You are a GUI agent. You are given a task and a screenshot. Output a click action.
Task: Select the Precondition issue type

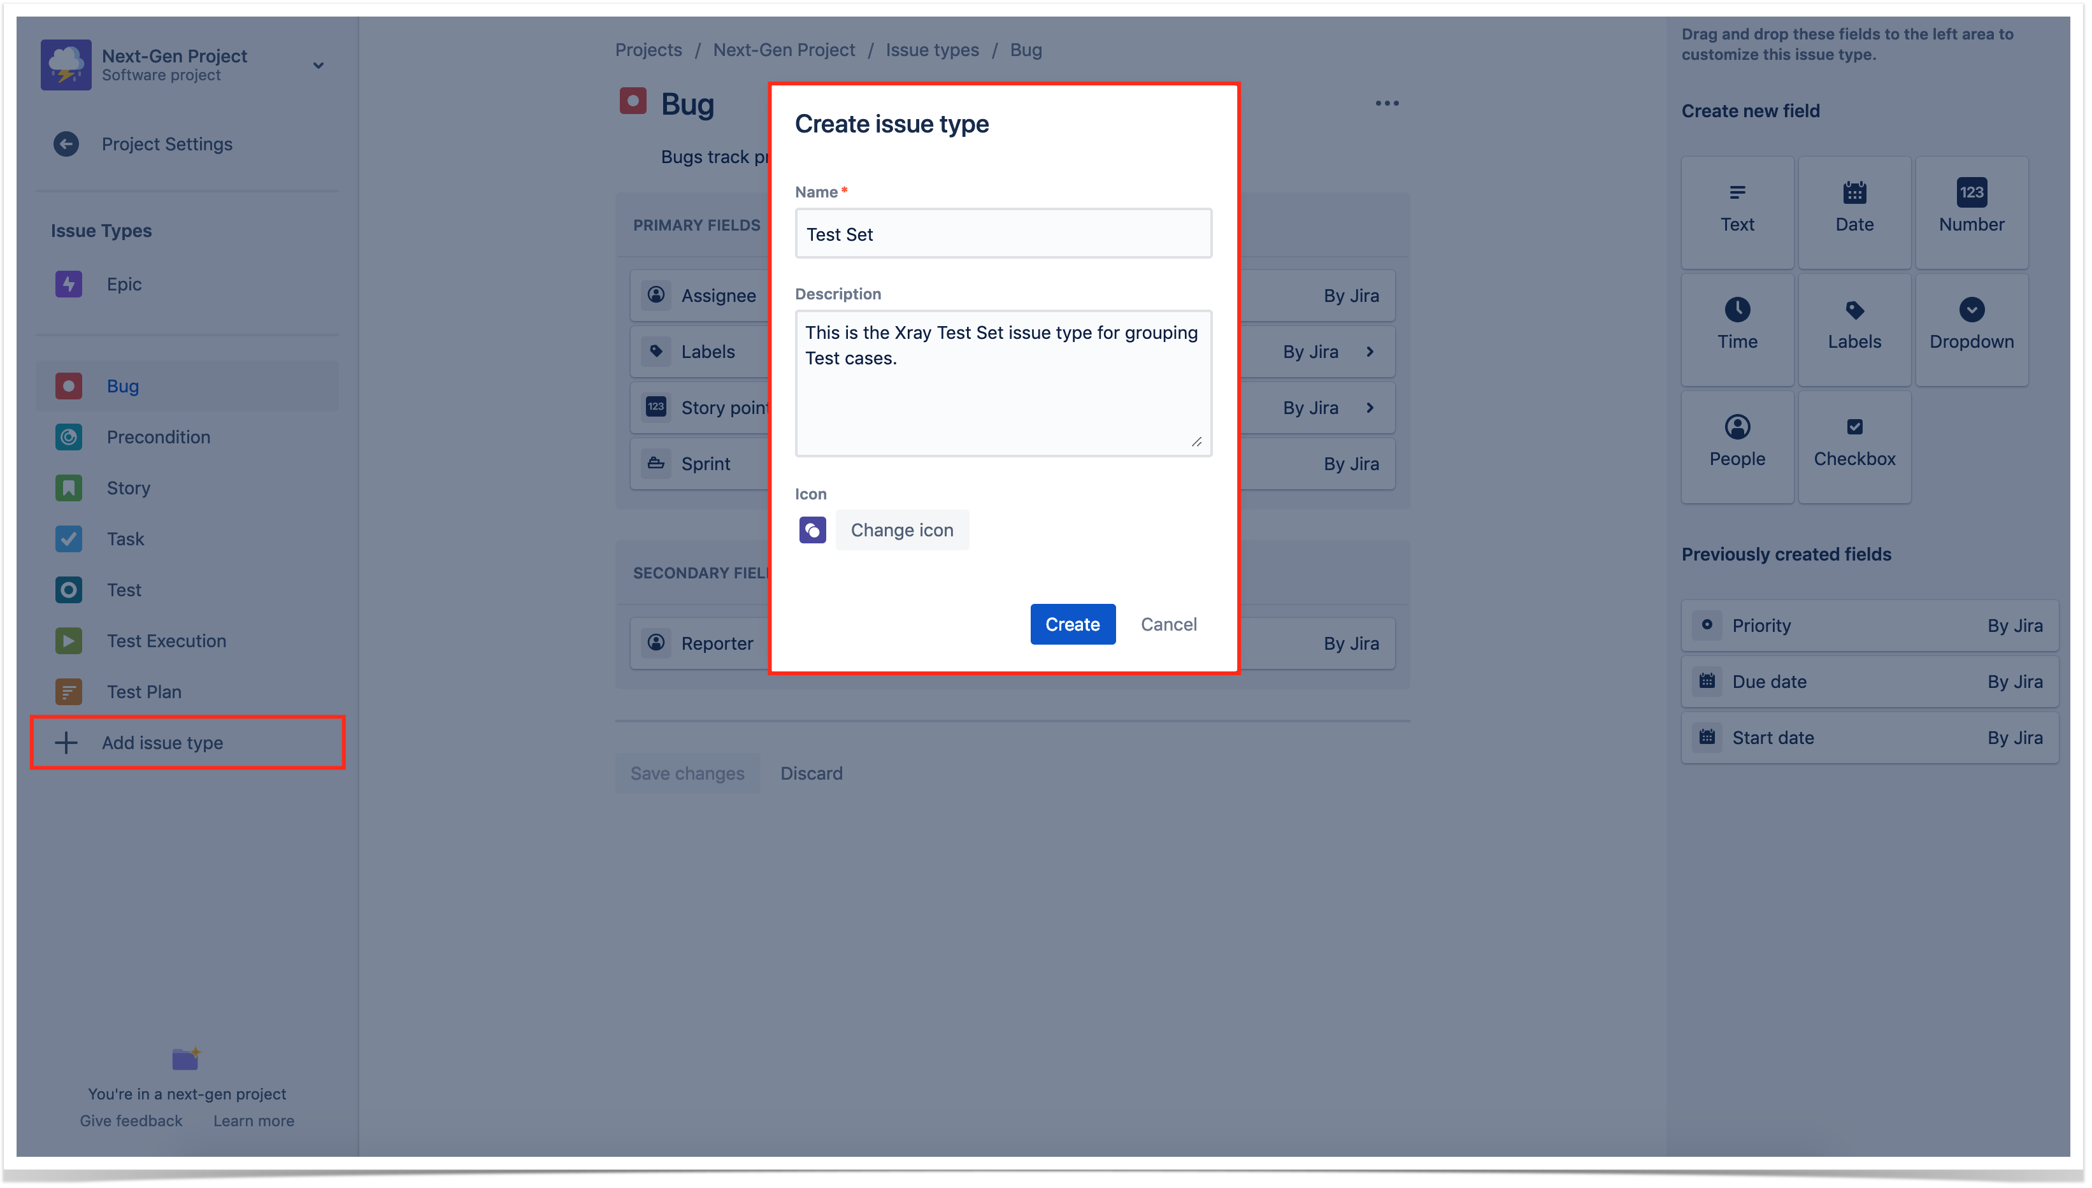pyautogui.click(x=188, y=438)
